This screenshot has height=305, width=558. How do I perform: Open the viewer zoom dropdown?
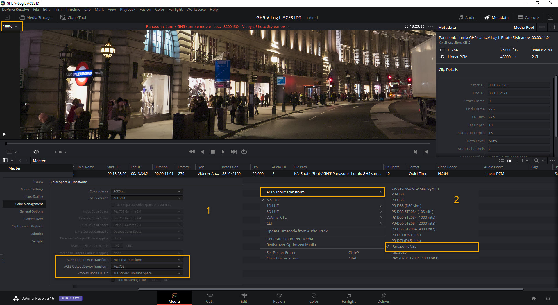coord(10,26)
